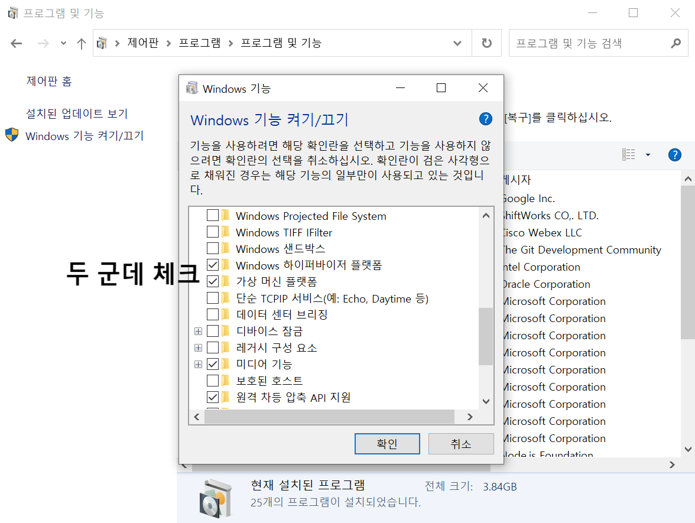This screenshot has height=523, width=695.
Task: Click the back navigation arrow
Action: click(17, 44)
